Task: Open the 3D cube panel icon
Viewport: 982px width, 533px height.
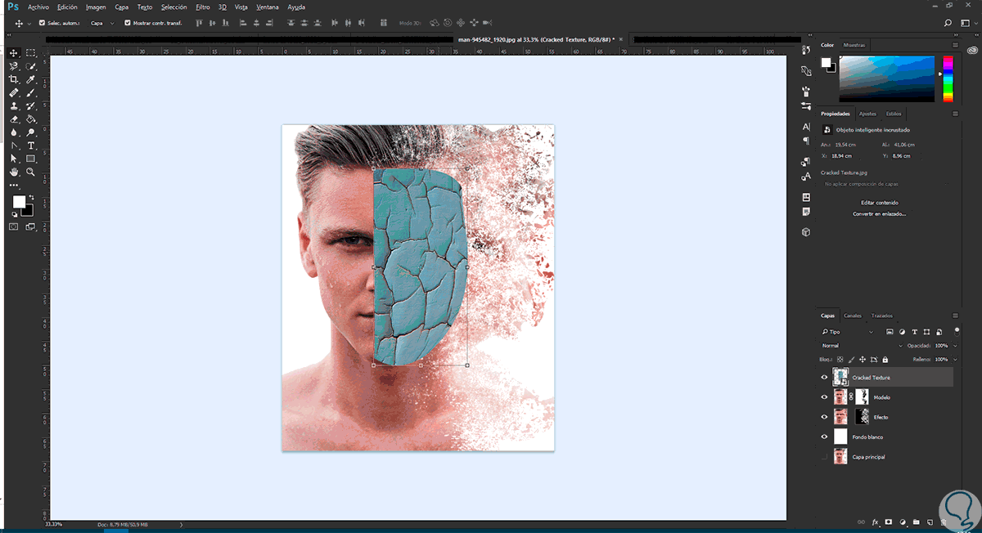Action: click(806, 232)
